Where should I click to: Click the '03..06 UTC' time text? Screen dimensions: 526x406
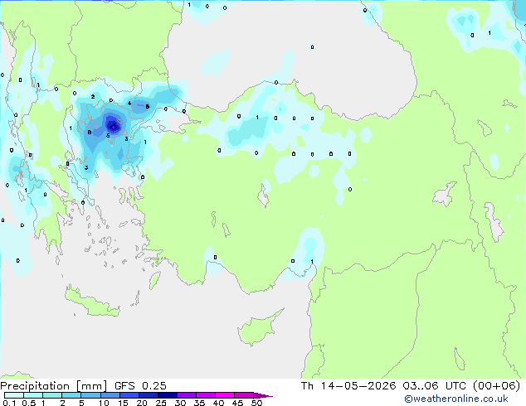click(434, 386)
